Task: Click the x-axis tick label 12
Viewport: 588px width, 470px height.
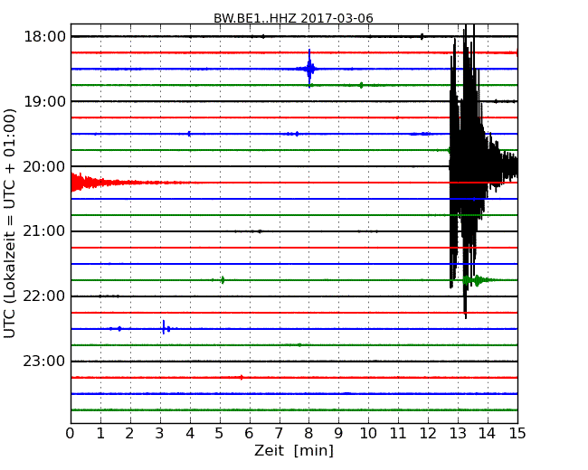Action: (x=428, y=434)
